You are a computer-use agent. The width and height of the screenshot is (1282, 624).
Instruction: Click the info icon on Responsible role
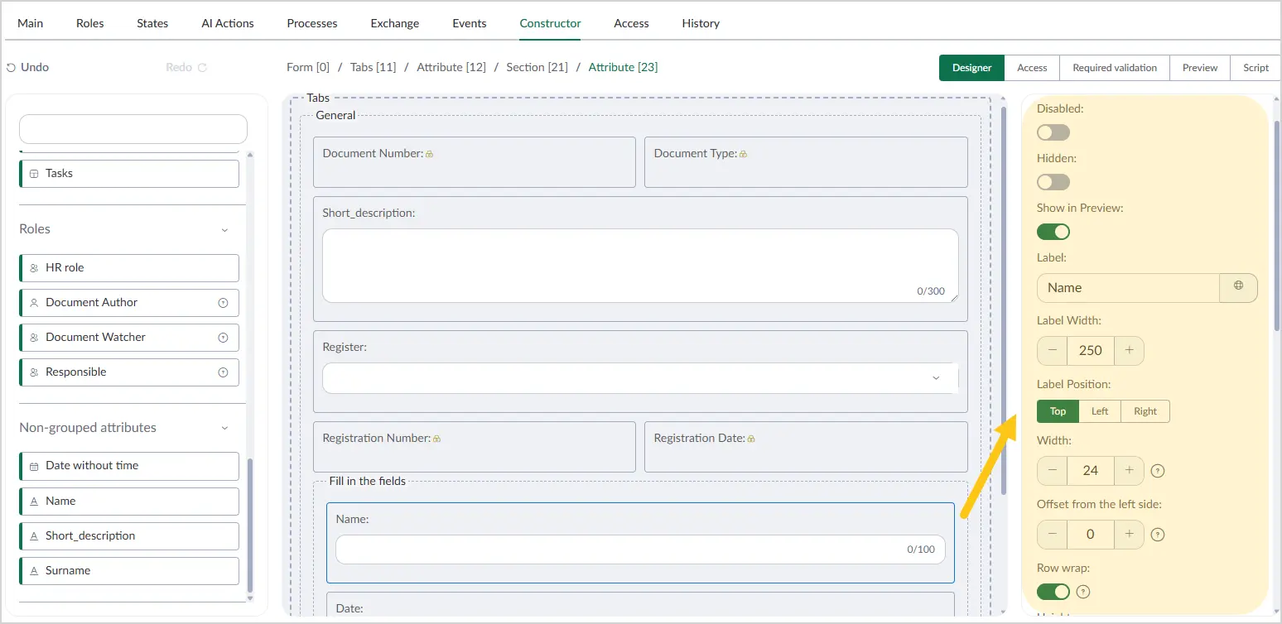[223, 372]
